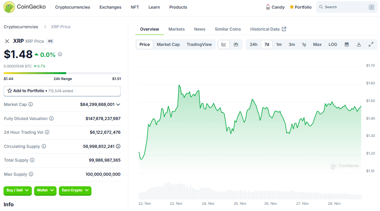Image resolution: width=380 pixels, height=211 pixels.
Task: Set chart range to 24h
Action: [254, 44]
